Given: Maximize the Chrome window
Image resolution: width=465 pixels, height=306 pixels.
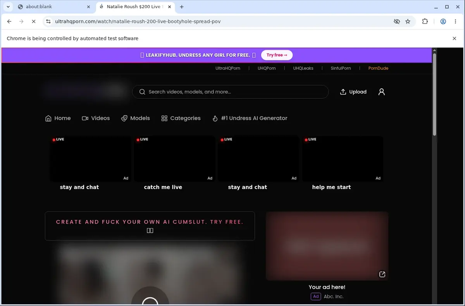Looking at the screenshot, I should [447, 7].
